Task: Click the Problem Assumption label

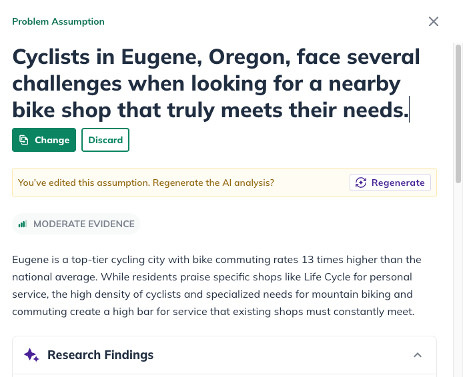Action: (58, 21)
